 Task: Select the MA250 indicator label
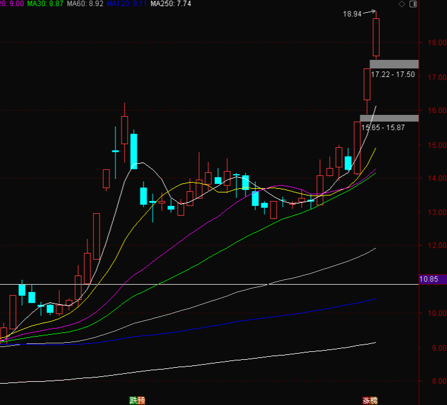coord(171,4)
